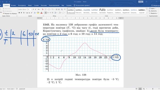Image resolution: width=160 pixels, height=90 pixels.
Task: Open paragraph shading fill
Action: pyautogui.click(x=59, y=13)
